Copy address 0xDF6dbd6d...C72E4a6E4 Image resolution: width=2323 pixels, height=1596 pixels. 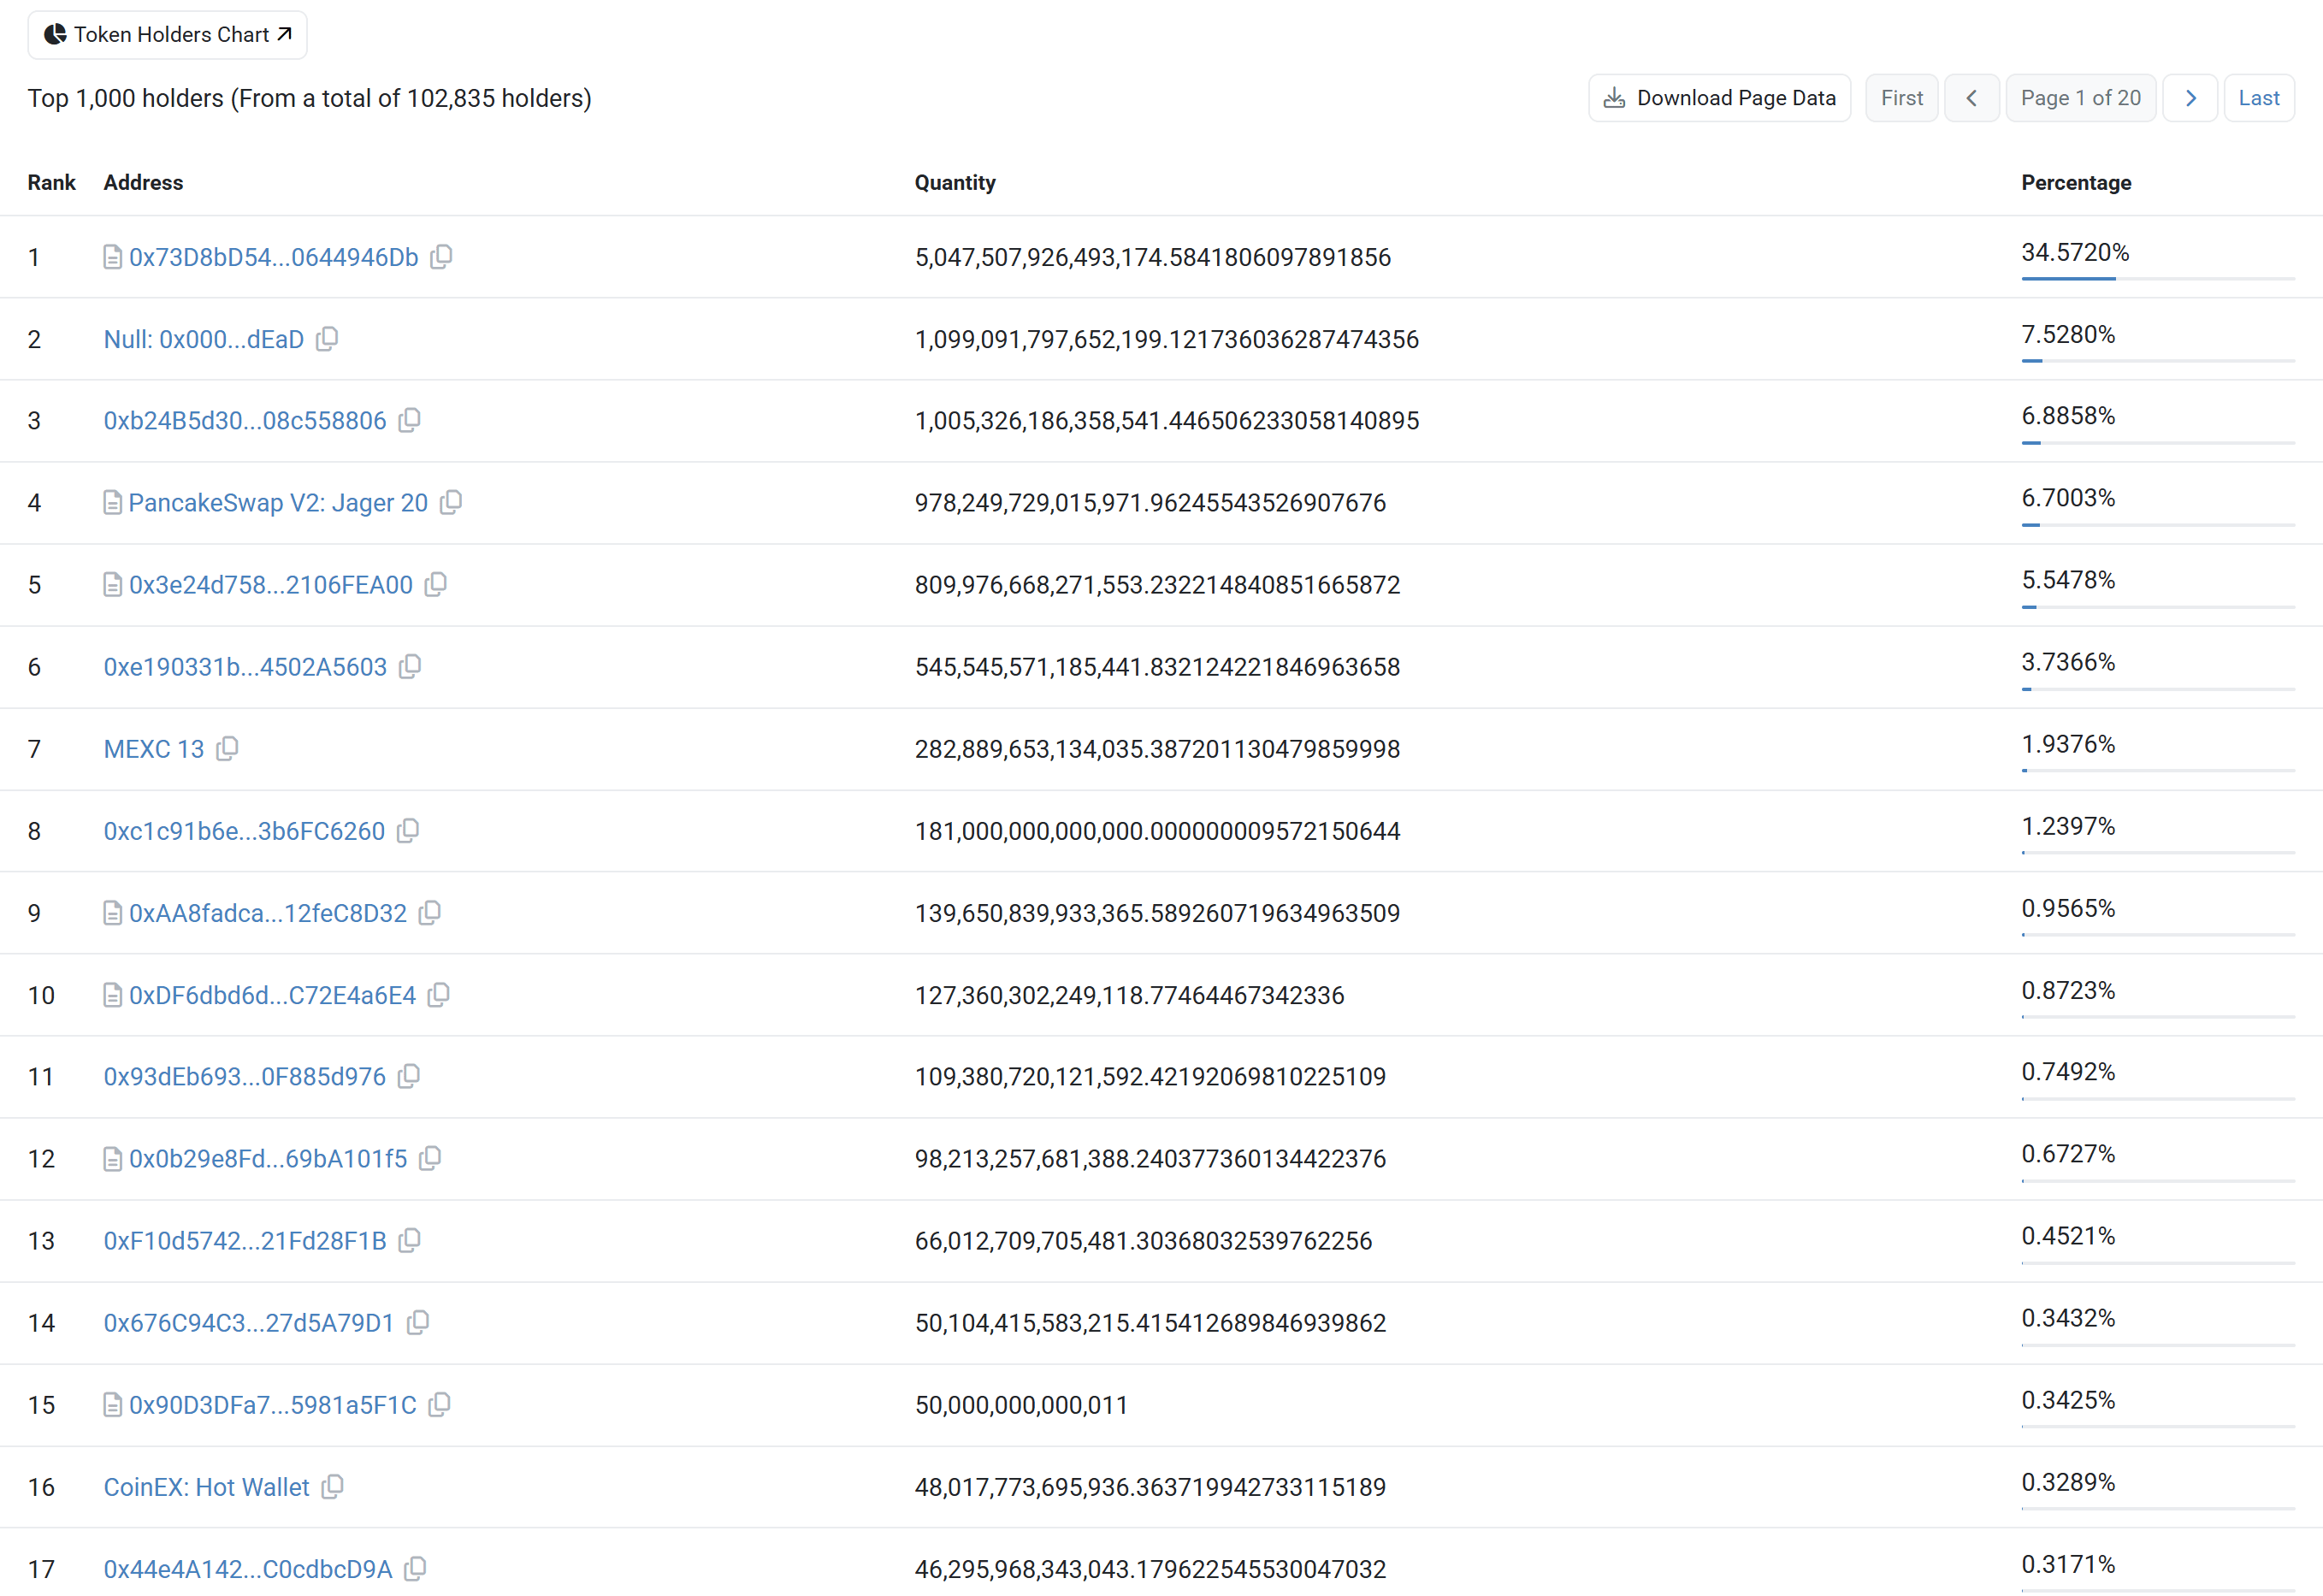point(439,994)
